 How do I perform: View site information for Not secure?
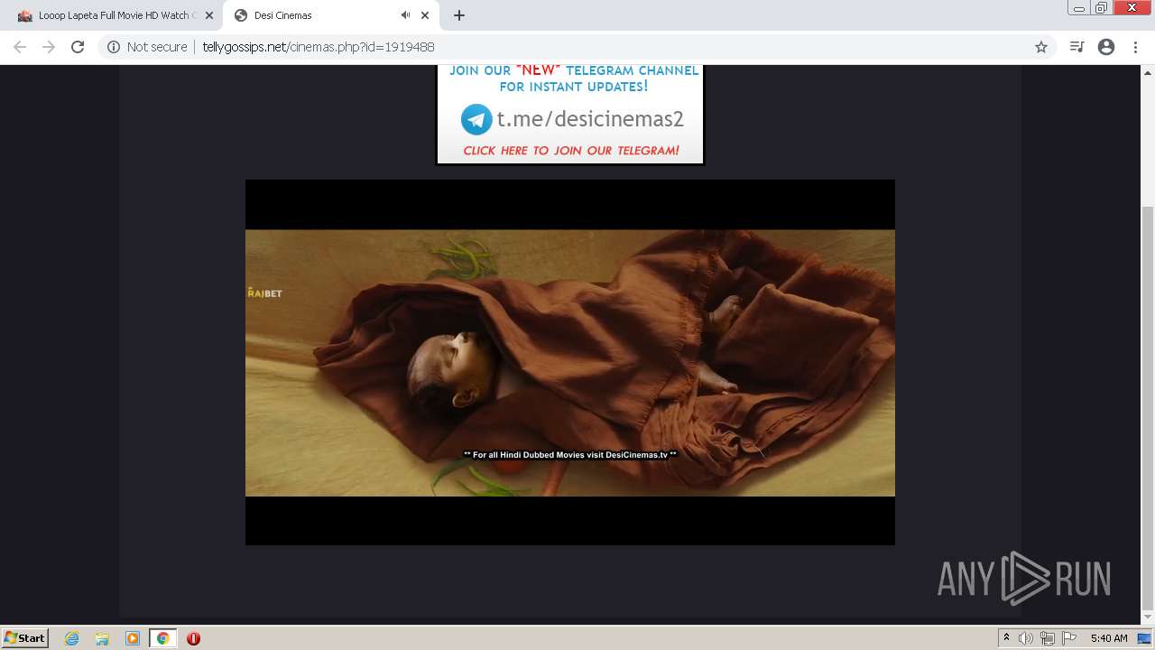point(147,47)
